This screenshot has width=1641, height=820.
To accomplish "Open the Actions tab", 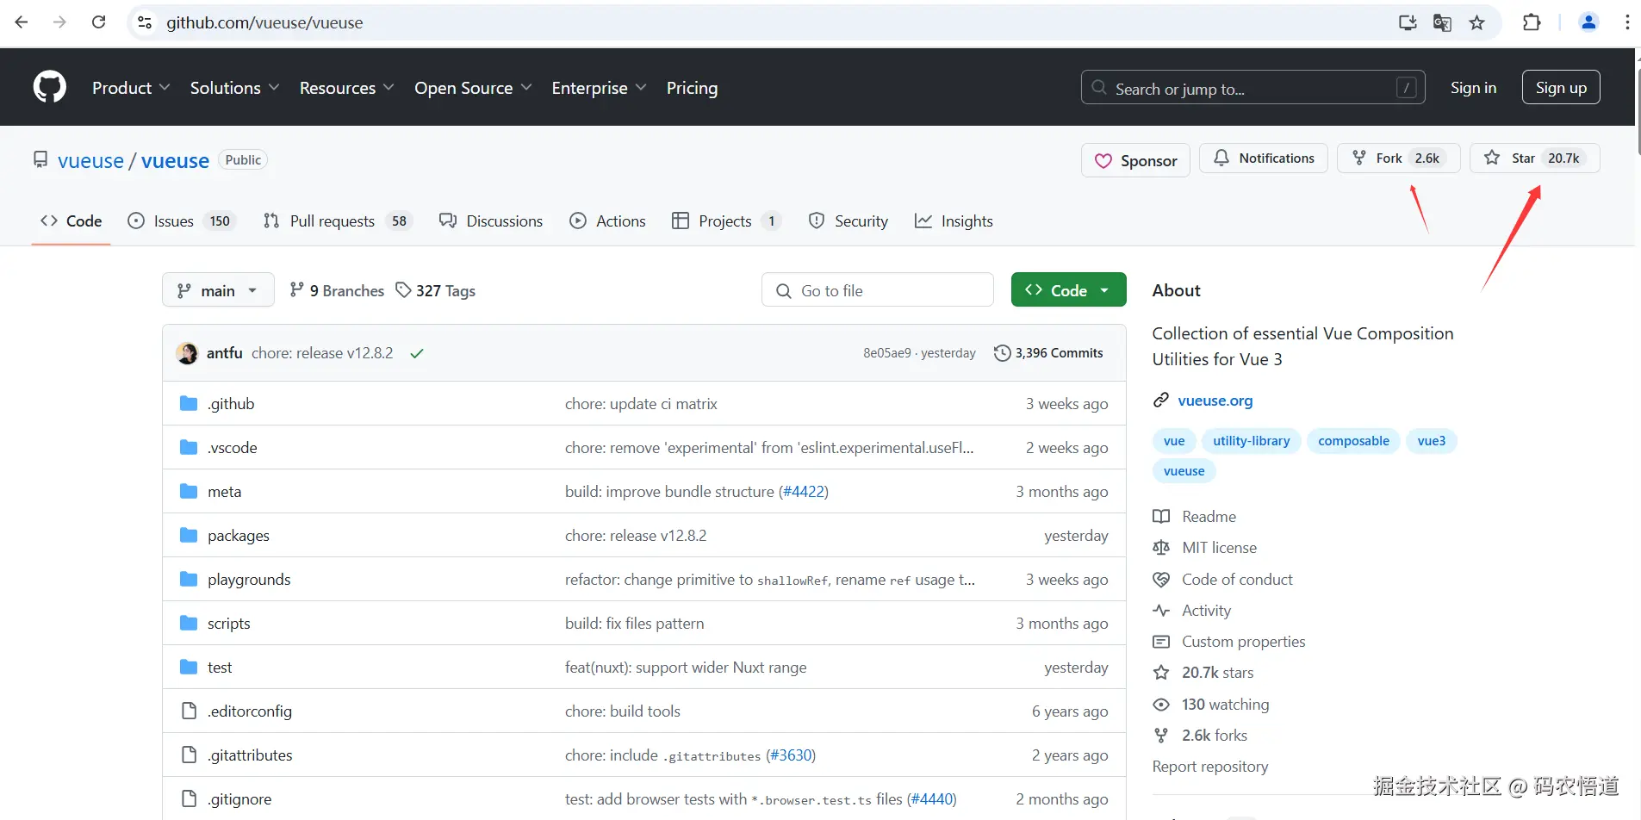I will click(x=607, y=221).
